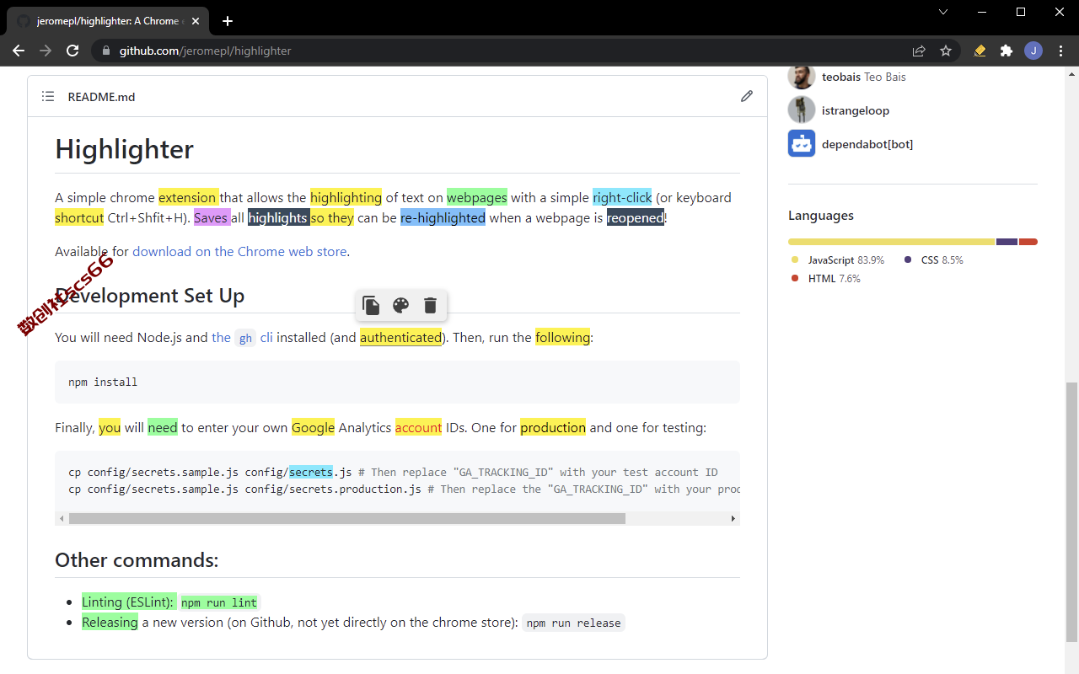The image size is (1079, 674).
Task: Copy highlight using the hover toolbar copy icon
Action: pyautogui.click(x=371, y=305)
